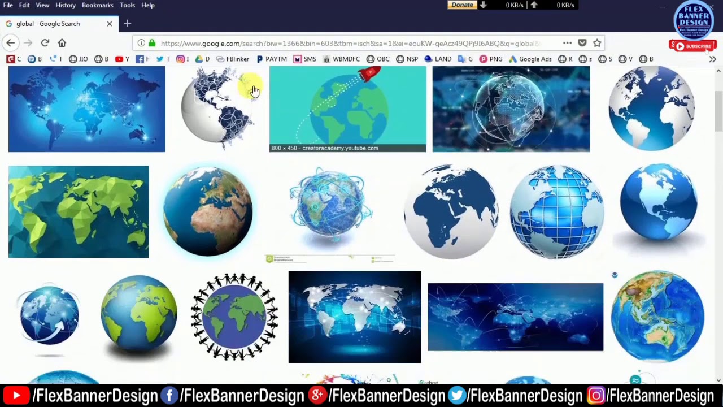The width and height of the screenshot is (723, 407).
Task: Open the File menu
Action: (x=8, y=5)
